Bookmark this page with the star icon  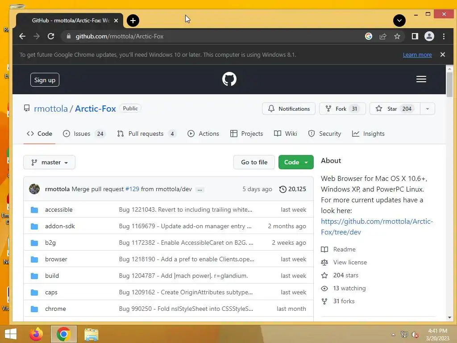pos(397,36)
